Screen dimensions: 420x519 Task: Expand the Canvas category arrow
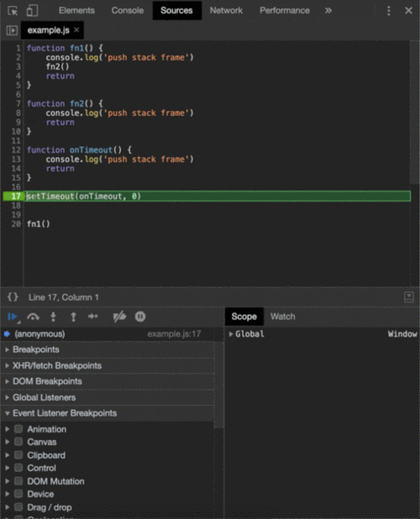(x=8, y=442)
